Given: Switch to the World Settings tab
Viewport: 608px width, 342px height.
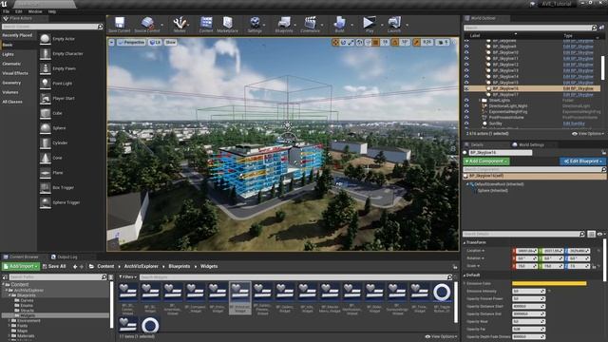Looking at the screenshot, I should [528, 144].
